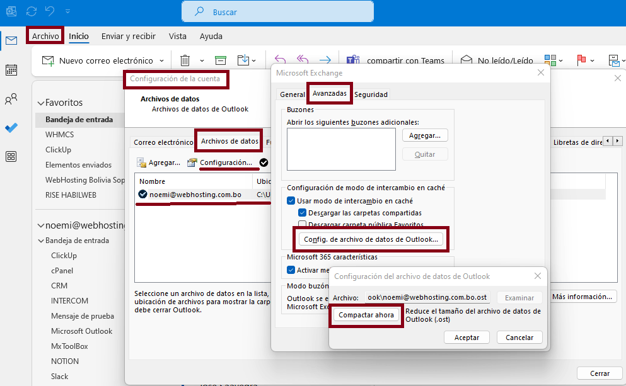Toggle Usar modo de intercambio en caché

(x=291, y=201)
